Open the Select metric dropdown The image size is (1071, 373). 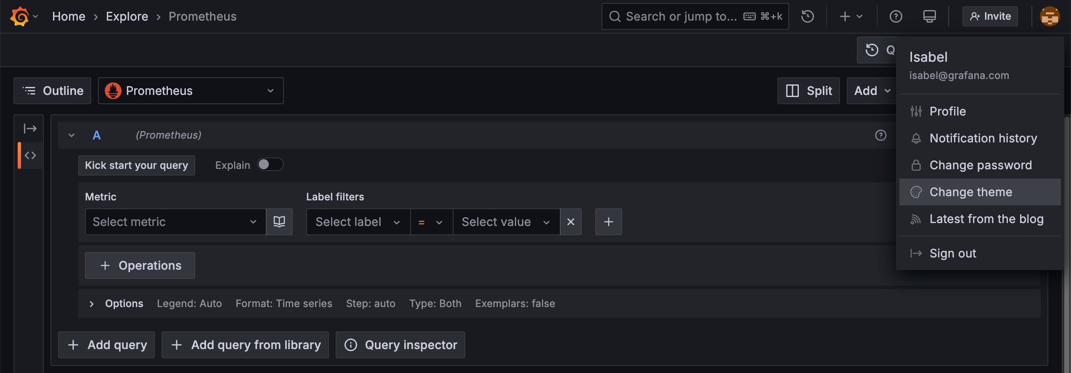[x=175, y=222]
